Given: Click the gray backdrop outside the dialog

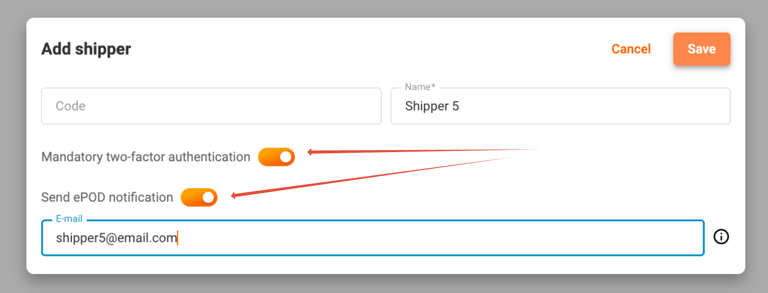Looking at the screenshot, I should coord(383,285).
